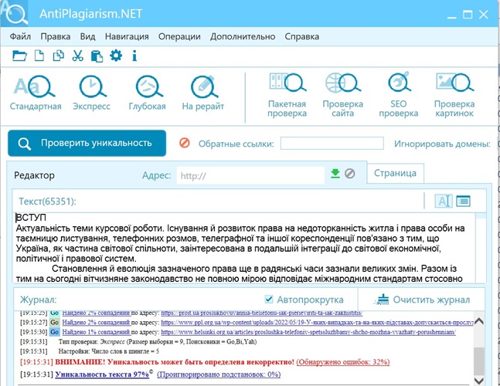Click Go badge in the 19:15:27 log row
The width and height of the screenshot is (500, 386).
(55, 322)
